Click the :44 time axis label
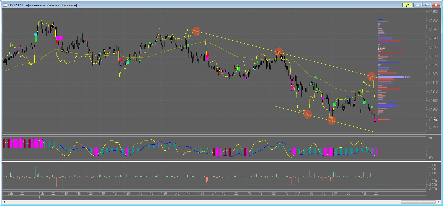The width and height of the screenshot is (443, 206). click(x=214, y=194)
